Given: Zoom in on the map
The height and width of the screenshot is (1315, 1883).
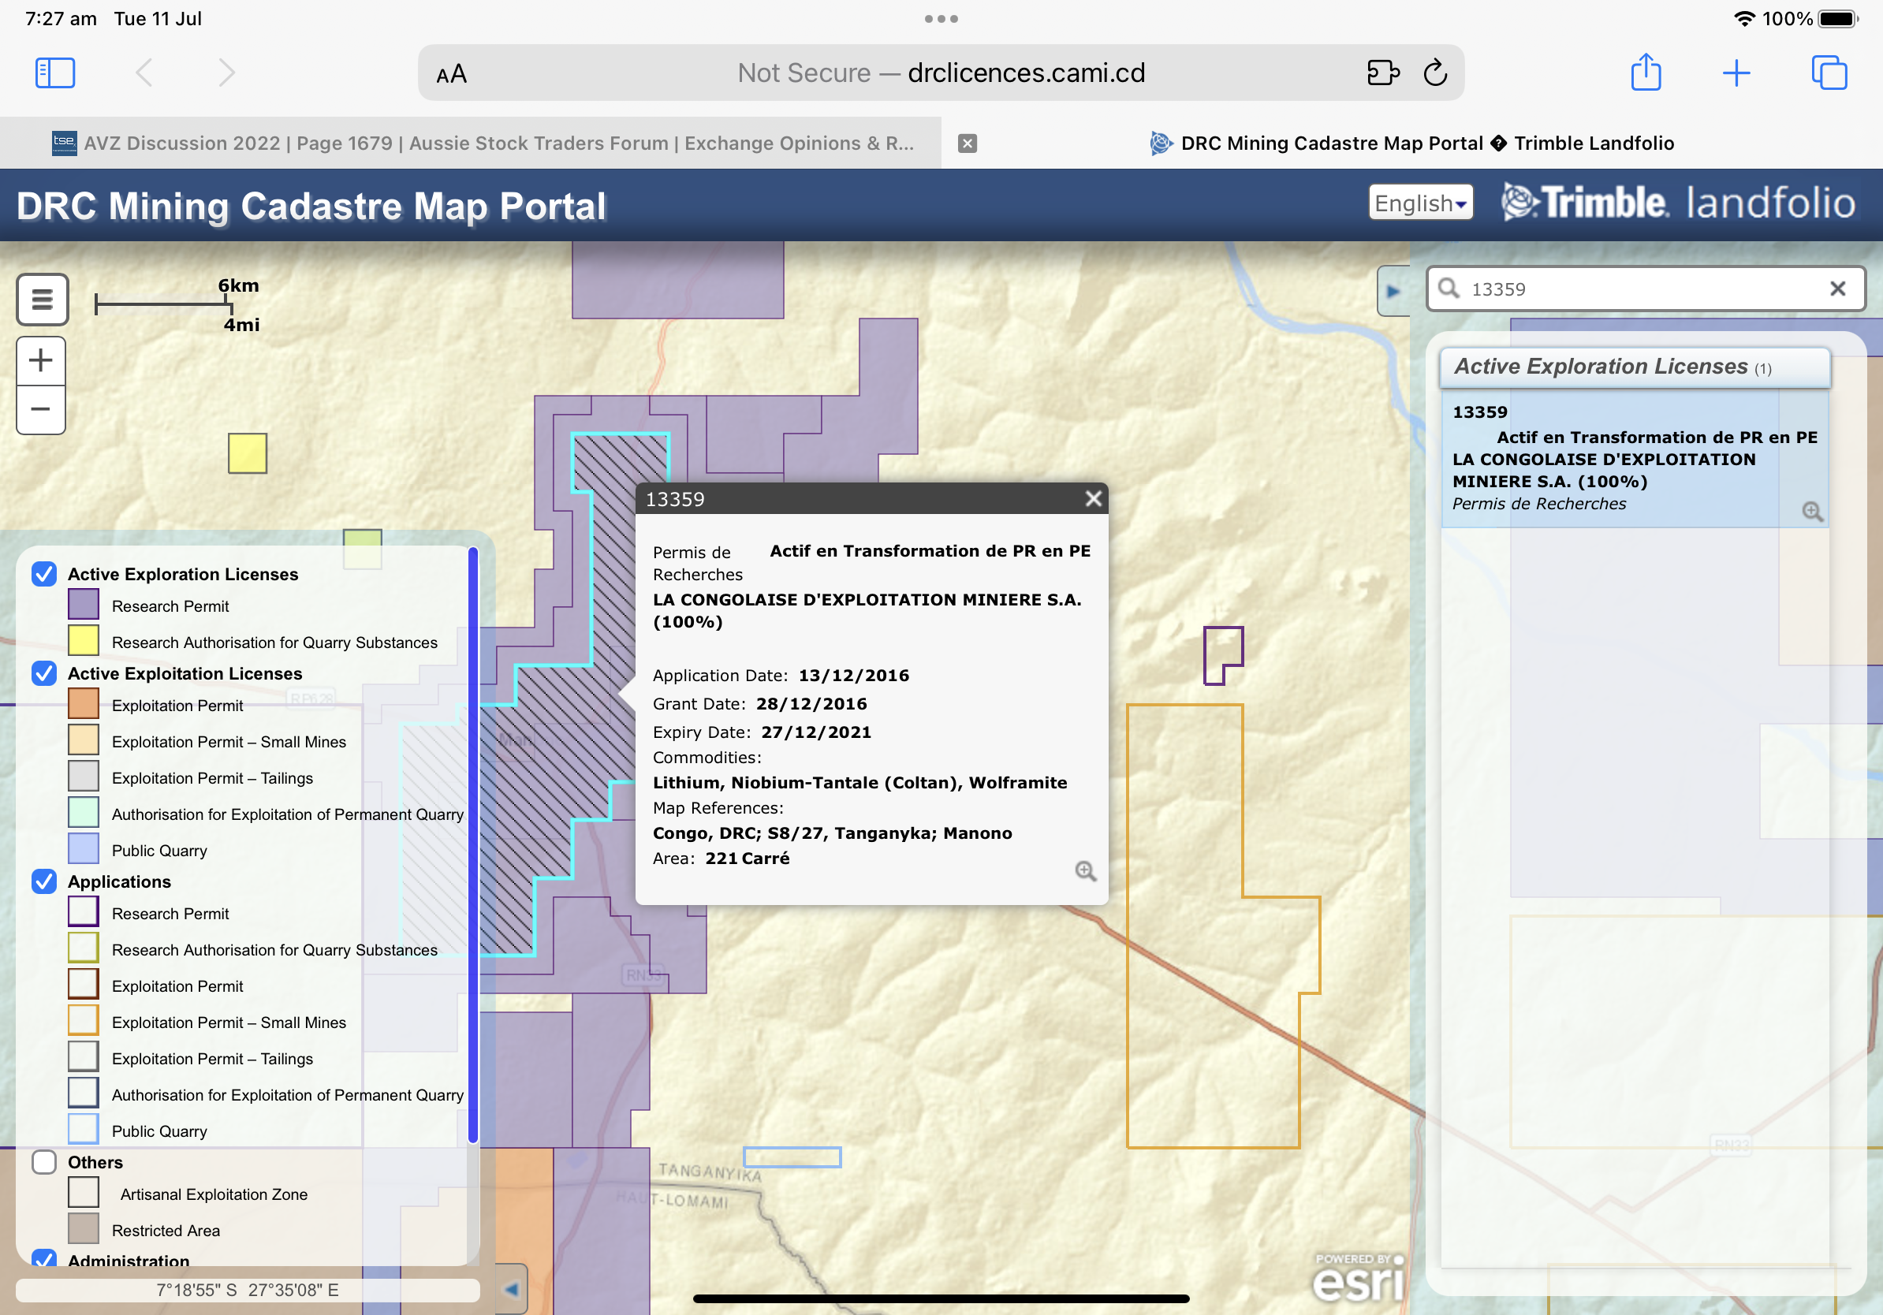Looking at the screenshot, I should pyautogui.click(x=41, y=361).
